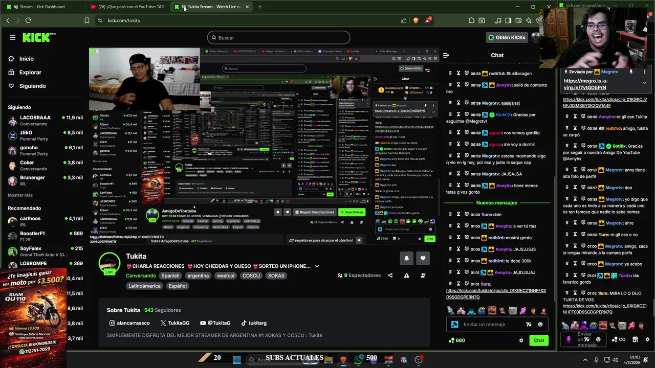Image resolution: width=655 pixels, height=368 pixels.
Task: Click the Kick logo
Action: point(38,38)
